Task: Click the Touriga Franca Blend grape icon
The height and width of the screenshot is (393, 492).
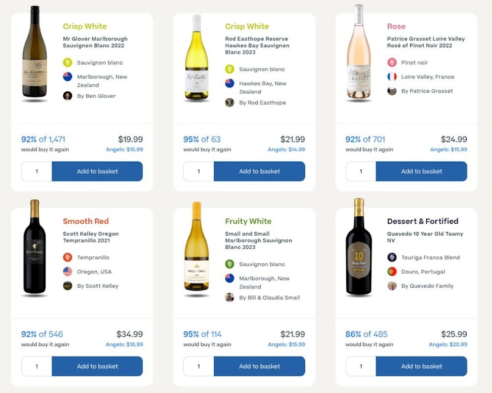Action: click(392, 258)
